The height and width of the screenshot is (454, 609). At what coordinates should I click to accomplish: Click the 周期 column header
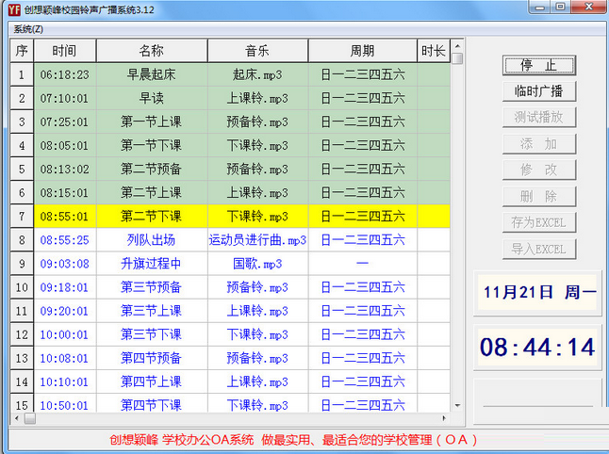(363, 51)
